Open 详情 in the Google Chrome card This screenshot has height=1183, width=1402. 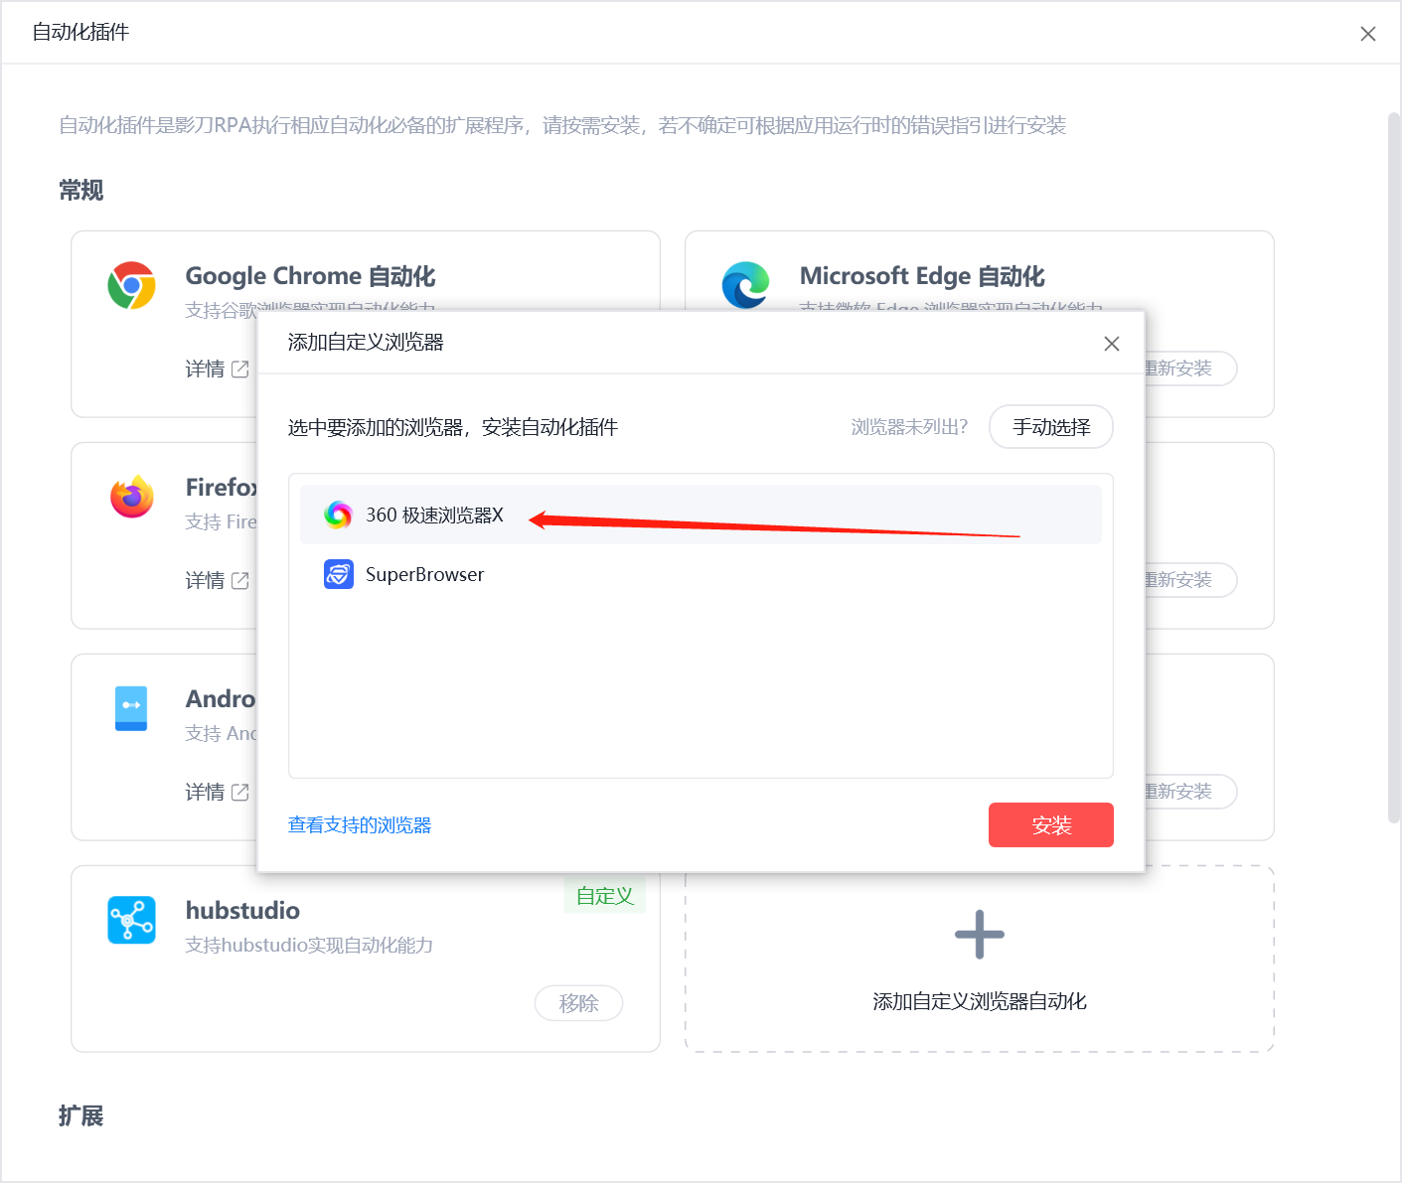coord(217,370)
